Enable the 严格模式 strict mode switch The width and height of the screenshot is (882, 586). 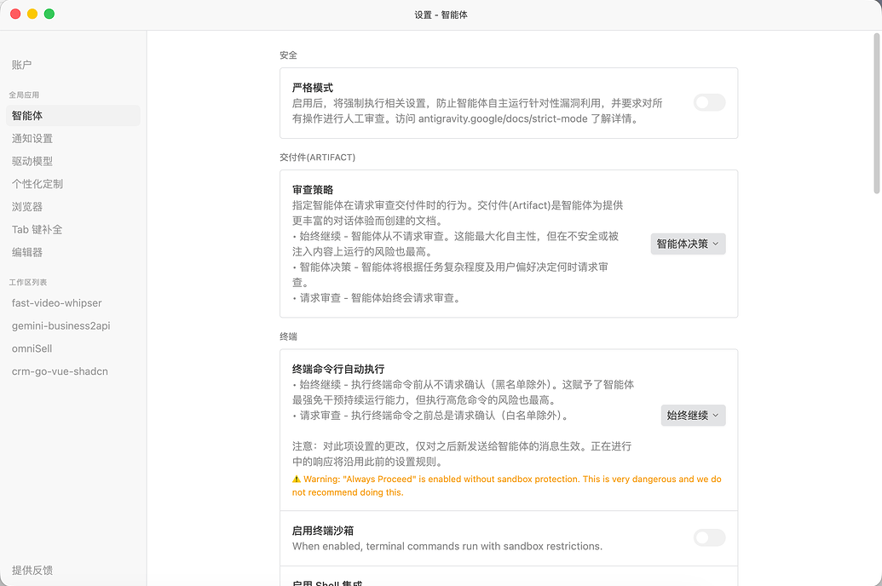[x=709, y=102]
